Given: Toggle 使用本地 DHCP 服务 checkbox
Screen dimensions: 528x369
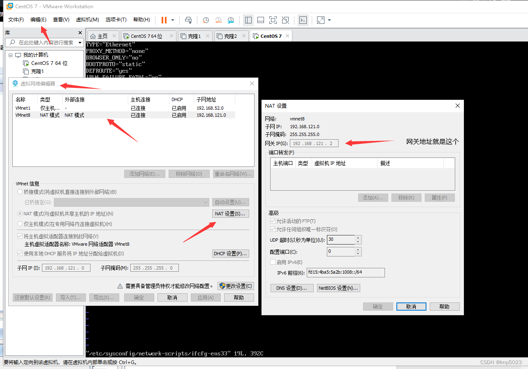Looking at the screenshot, I should click(20, 254).
